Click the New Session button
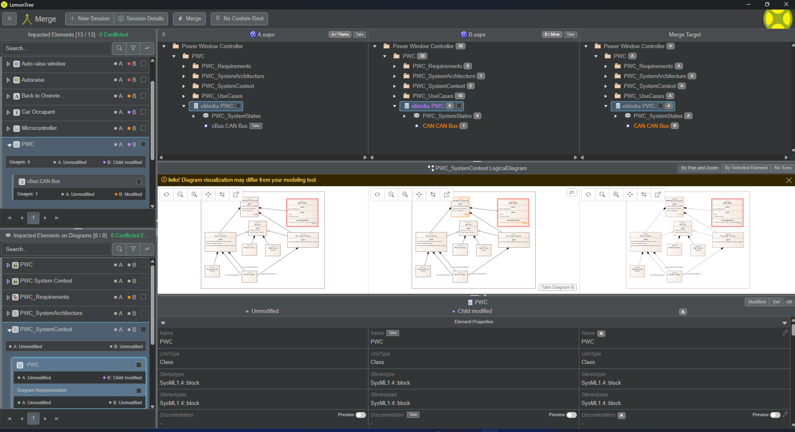The height and width of the screenshot is (432, 795). coord(90,19)
